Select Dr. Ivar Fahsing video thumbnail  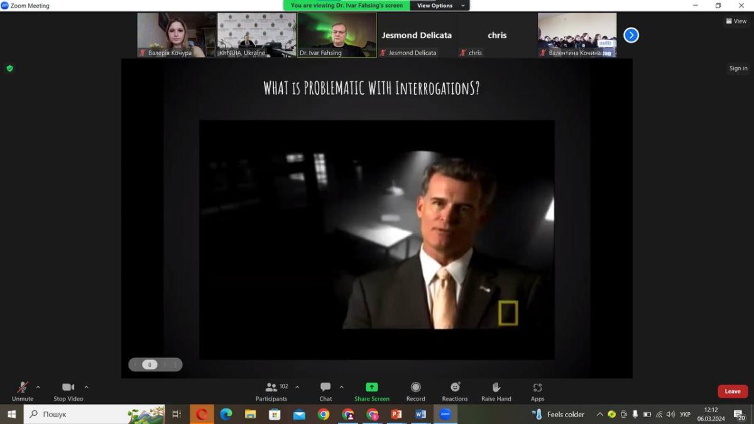tap(337, 35)
